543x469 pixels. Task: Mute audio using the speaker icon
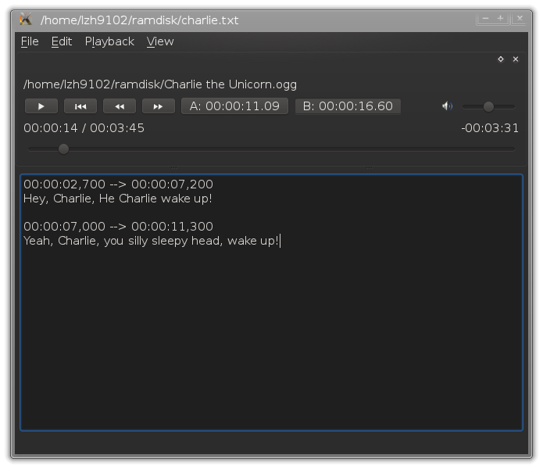[447, 106]
